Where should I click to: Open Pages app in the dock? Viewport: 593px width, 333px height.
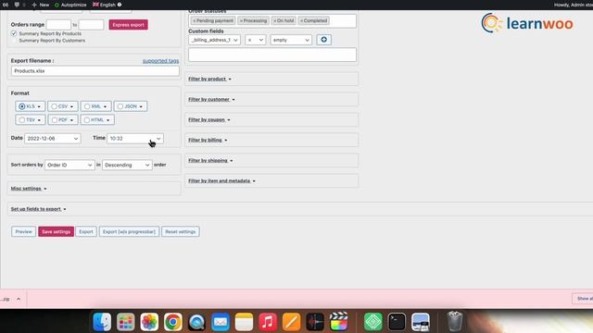click(x=291, y=322)
